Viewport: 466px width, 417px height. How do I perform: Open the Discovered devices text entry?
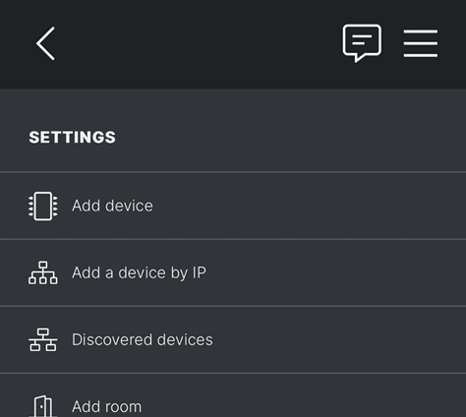click(143, 339)
